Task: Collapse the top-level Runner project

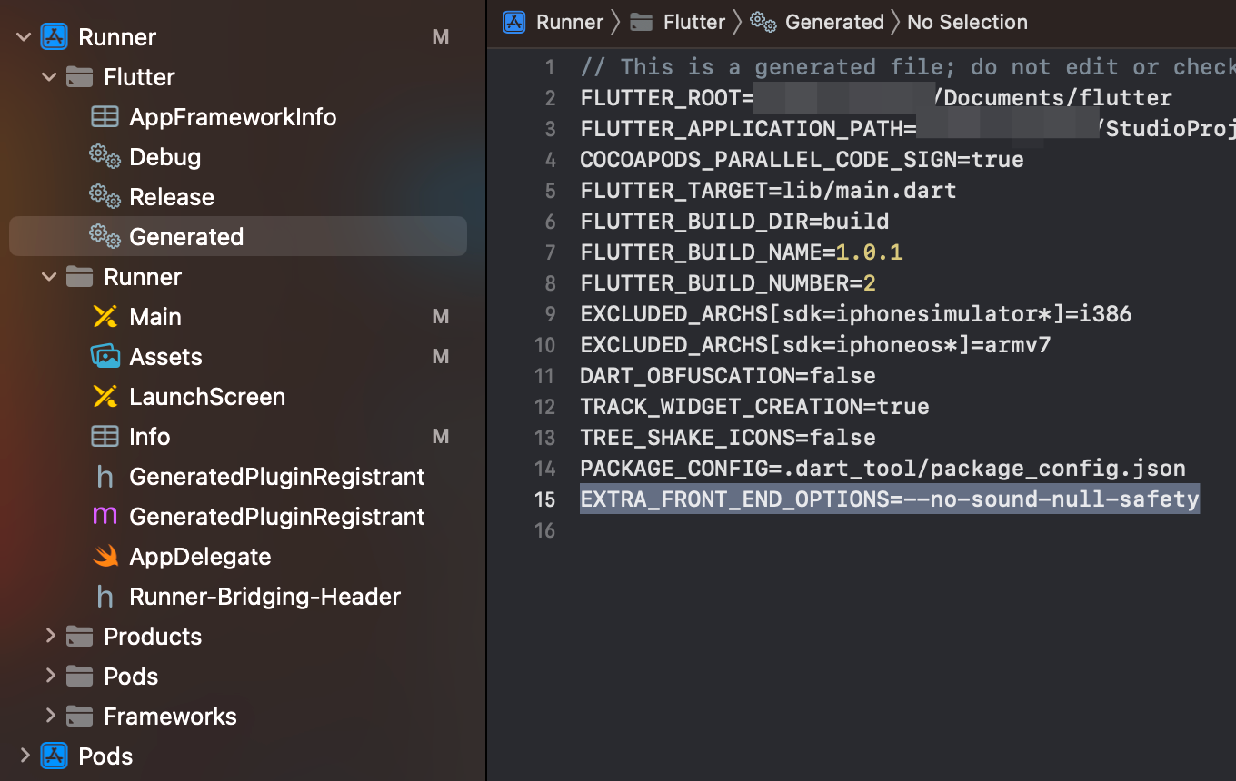Action: tap(25, 37)
